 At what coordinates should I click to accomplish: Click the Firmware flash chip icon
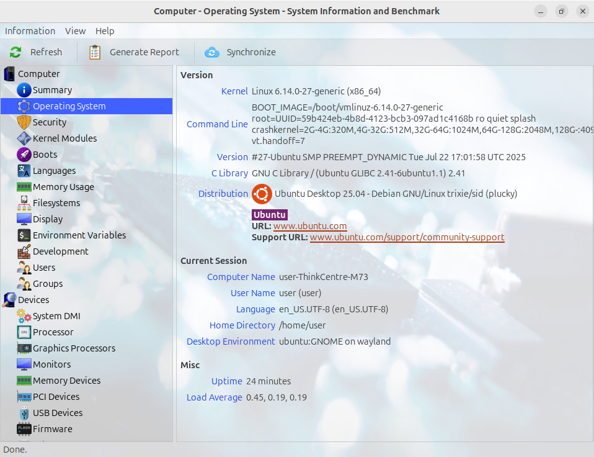24,428
